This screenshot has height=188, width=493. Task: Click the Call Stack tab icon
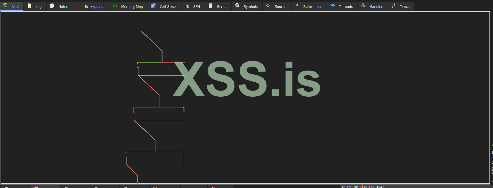tap(153, 6)
